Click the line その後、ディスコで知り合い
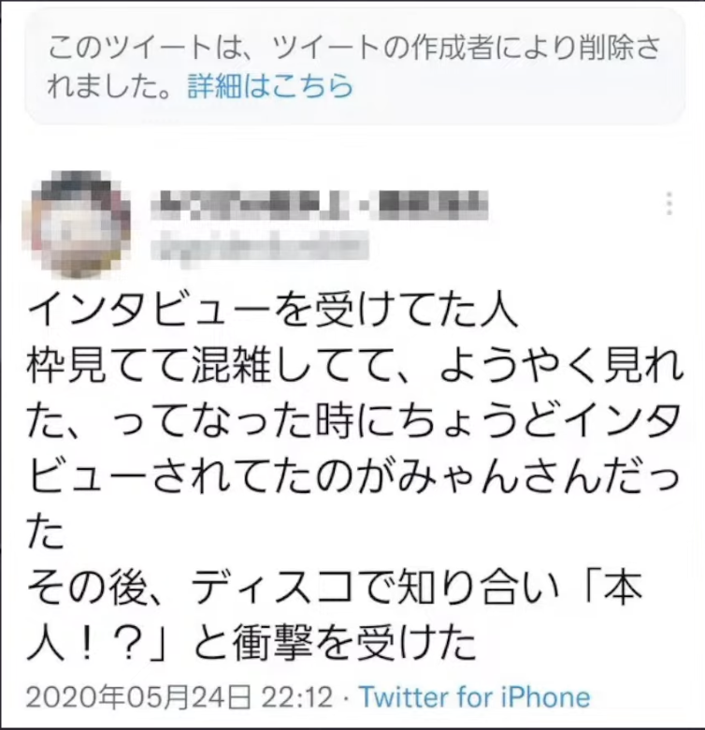 [335, 590]
